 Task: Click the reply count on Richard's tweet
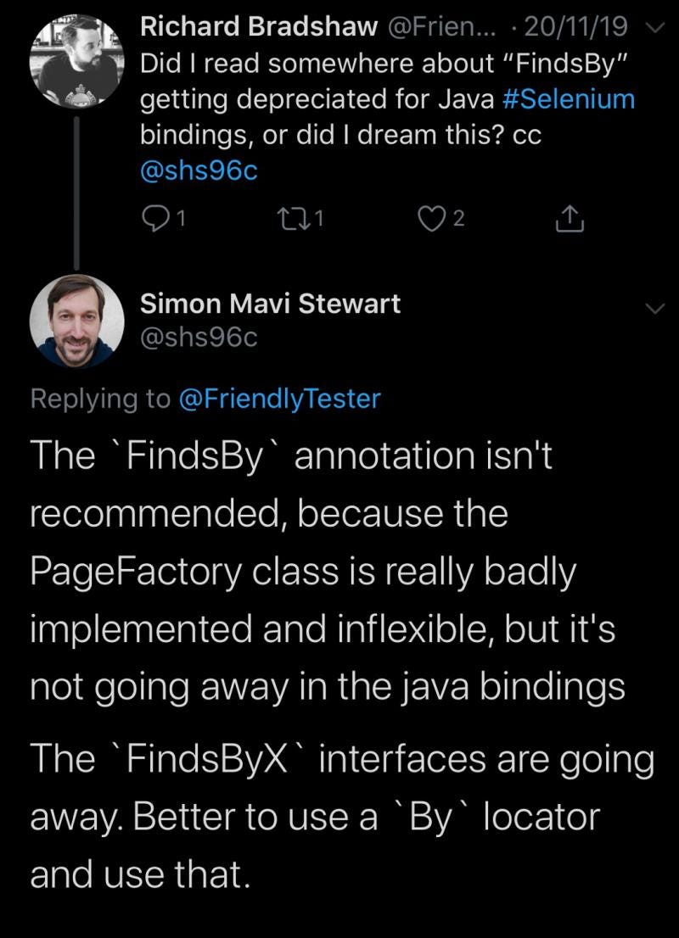click(180, 219)
